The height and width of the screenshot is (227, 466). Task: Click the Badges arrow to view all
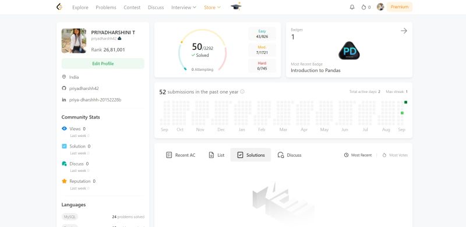click(404, 31)
